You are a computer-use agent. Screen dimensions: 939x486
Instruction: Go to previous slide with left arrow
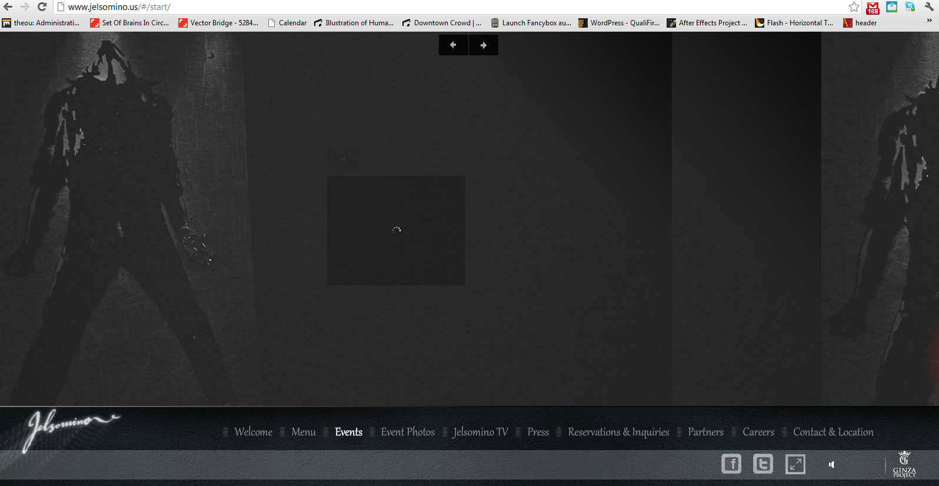[x=453, y=45]
